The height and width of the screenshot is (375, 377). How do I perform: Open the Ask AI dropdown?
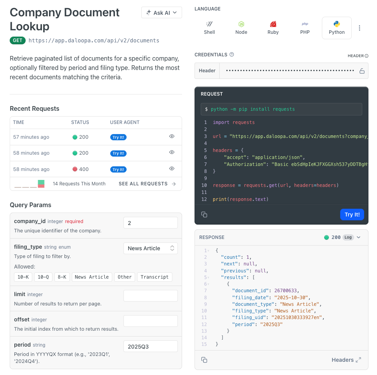click(x=162, y=13)
